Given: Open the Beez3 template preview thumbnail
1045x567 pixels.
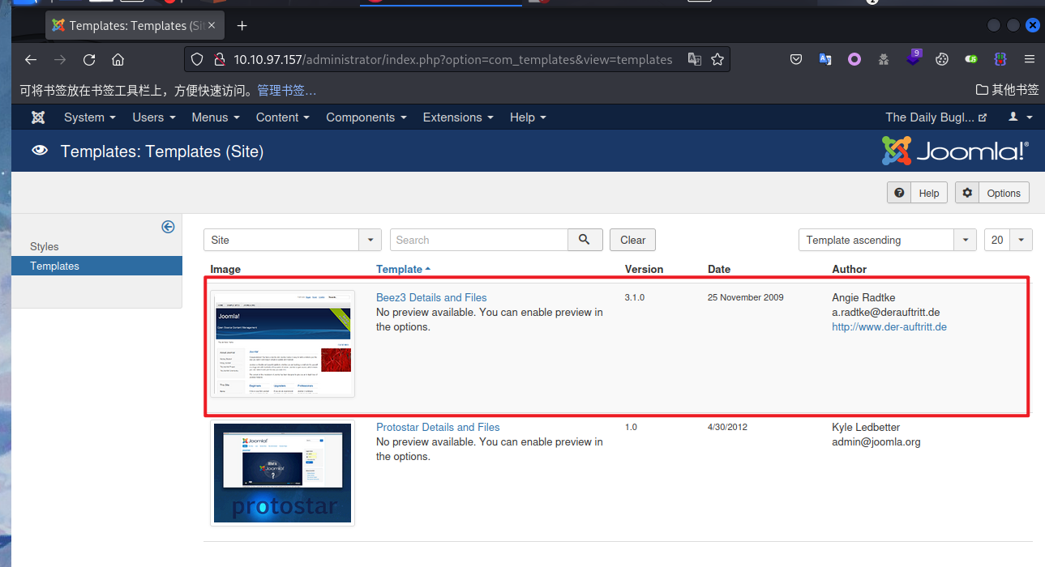Looking at the screenshot, I should [282, 343].
